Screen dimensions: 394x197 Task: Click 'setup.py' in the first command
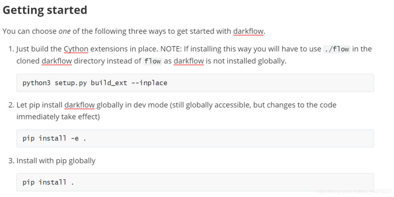[x=71, y=83]
